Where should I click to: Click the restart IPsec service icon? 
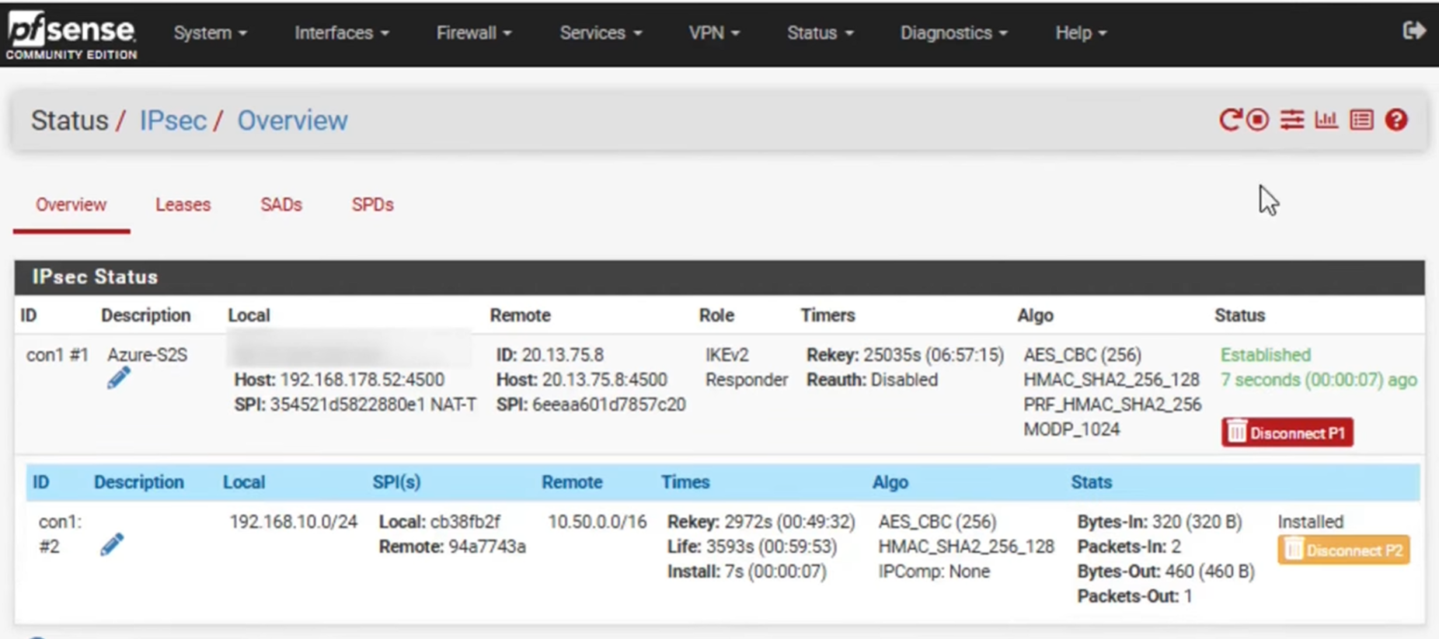click(x=1229, y=120)
